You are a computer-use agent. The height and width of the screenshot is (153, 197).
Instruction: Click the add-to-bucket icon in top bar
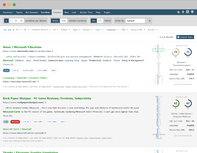point(178,12)
